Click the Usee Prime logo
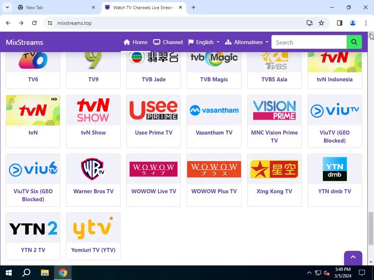Screen dimensions: 374x280 154,110
